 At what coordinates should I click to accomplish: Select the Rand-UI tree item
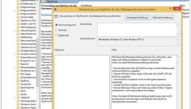[25, 64]
